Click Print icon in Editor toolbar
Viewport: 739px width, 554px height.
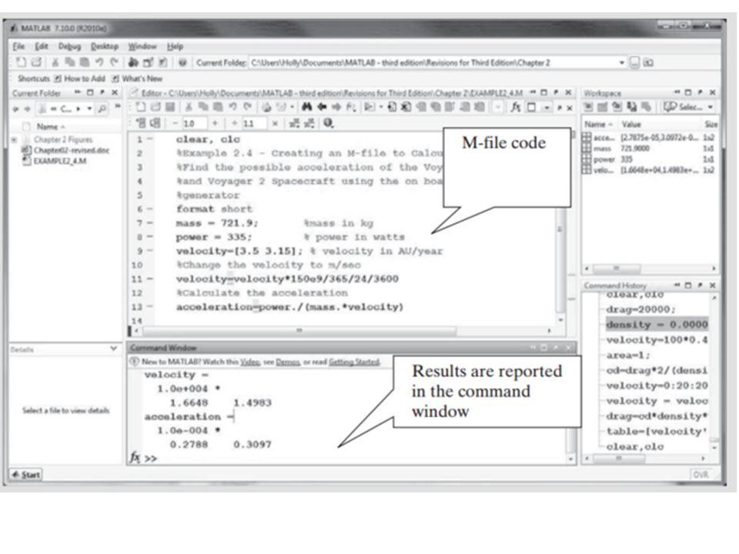[x=267, y=108]
